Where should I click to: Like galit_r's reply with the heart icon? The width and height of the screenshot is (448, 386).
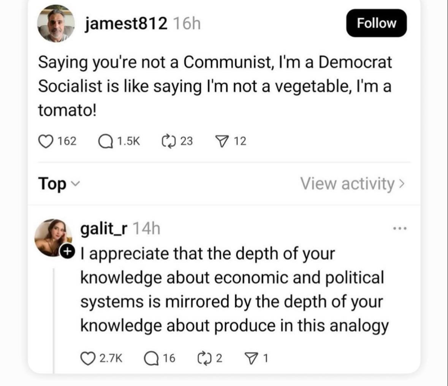[x=88, y=358]
